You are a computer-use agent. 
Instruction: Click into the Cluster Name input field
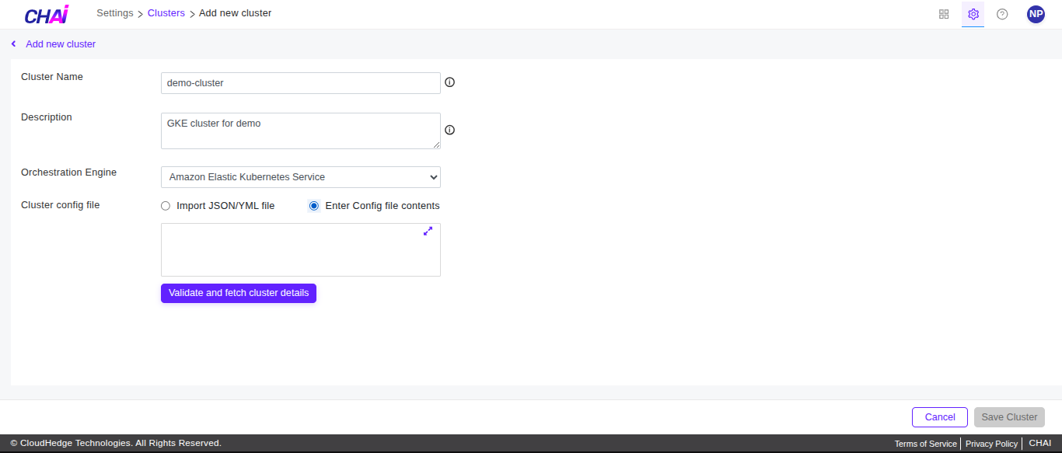tap(300, 83)
